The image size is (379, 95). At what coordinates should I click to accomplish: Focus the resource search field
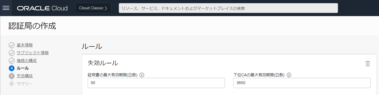(228, 8)
